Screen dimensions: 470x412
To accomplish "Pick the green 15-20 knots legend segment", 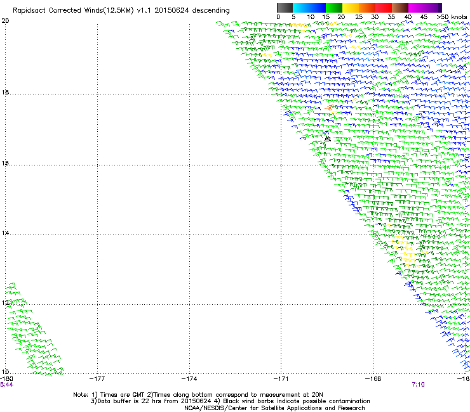I will 334,8.
